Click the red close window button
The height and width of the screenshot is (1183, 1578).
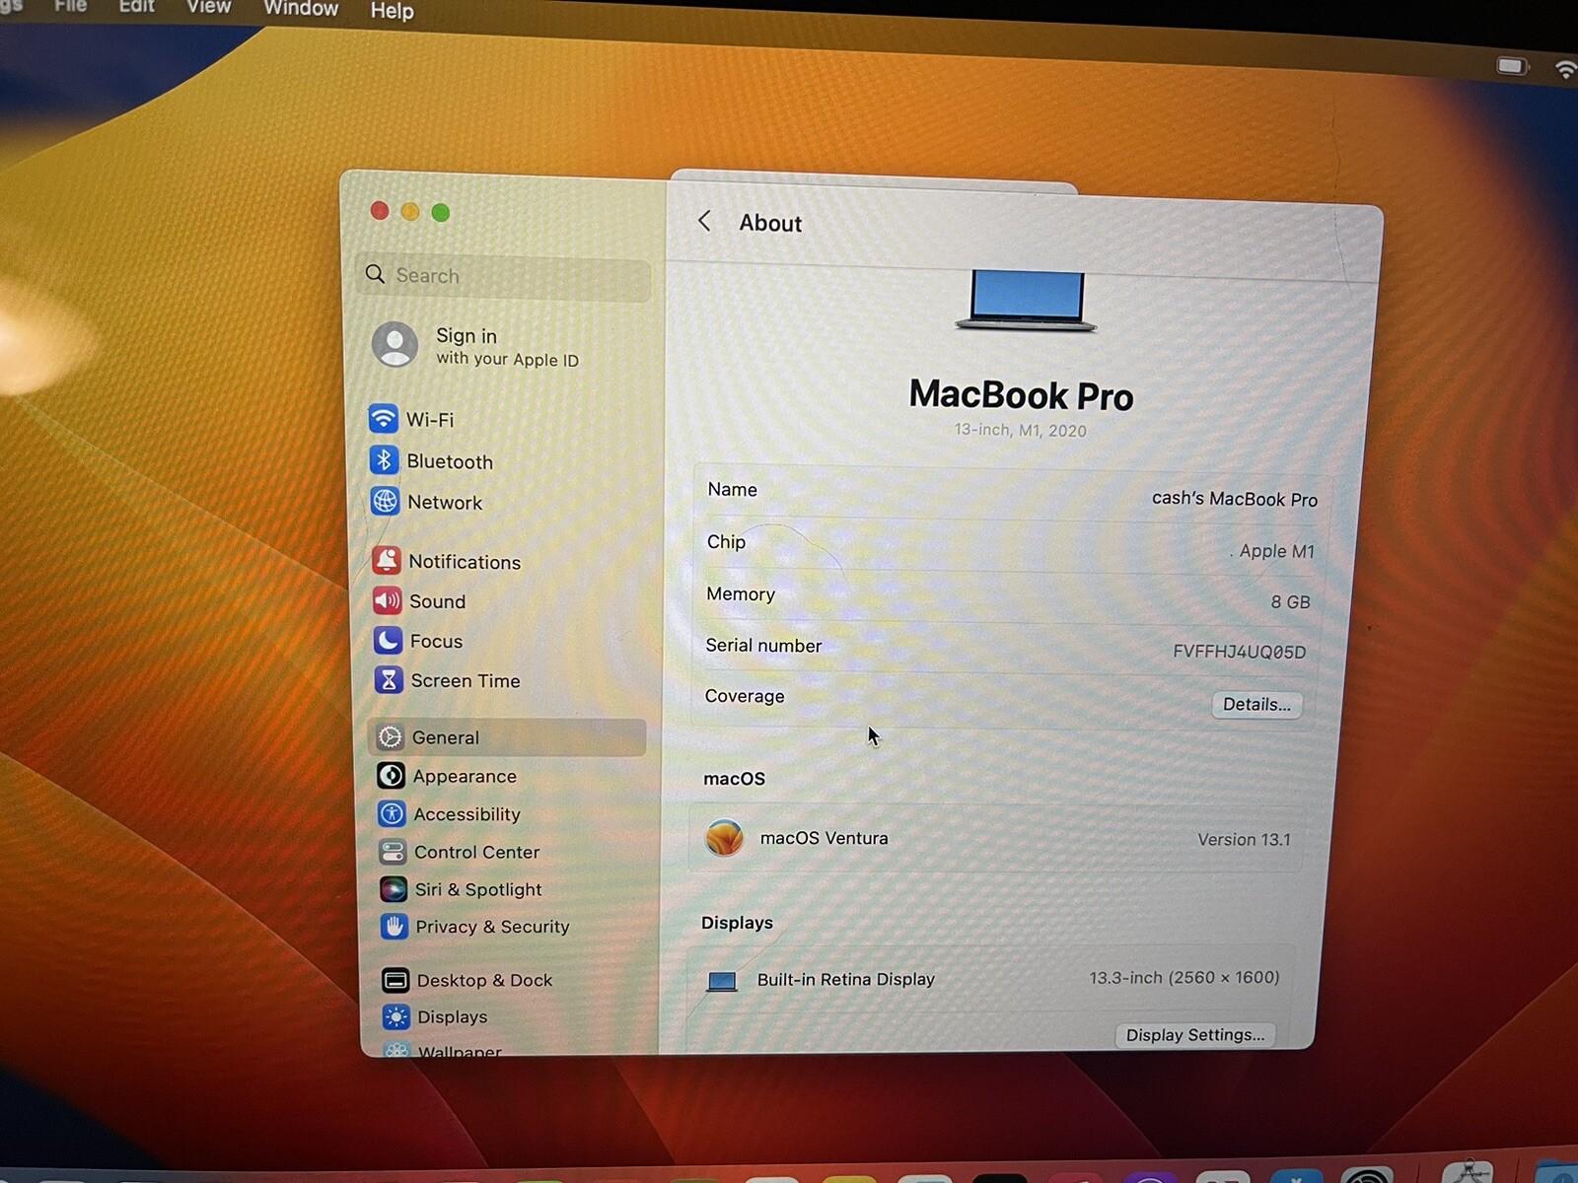coord(380,210)
